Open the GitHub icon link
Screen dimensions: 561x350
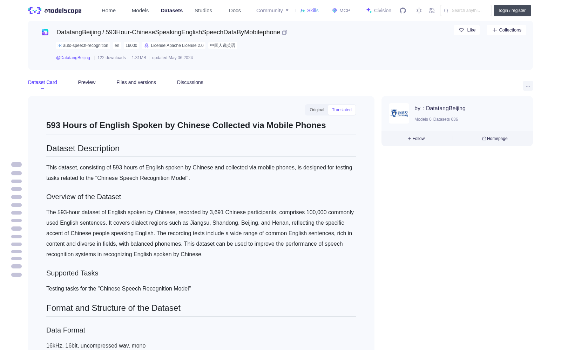(403, 10)
